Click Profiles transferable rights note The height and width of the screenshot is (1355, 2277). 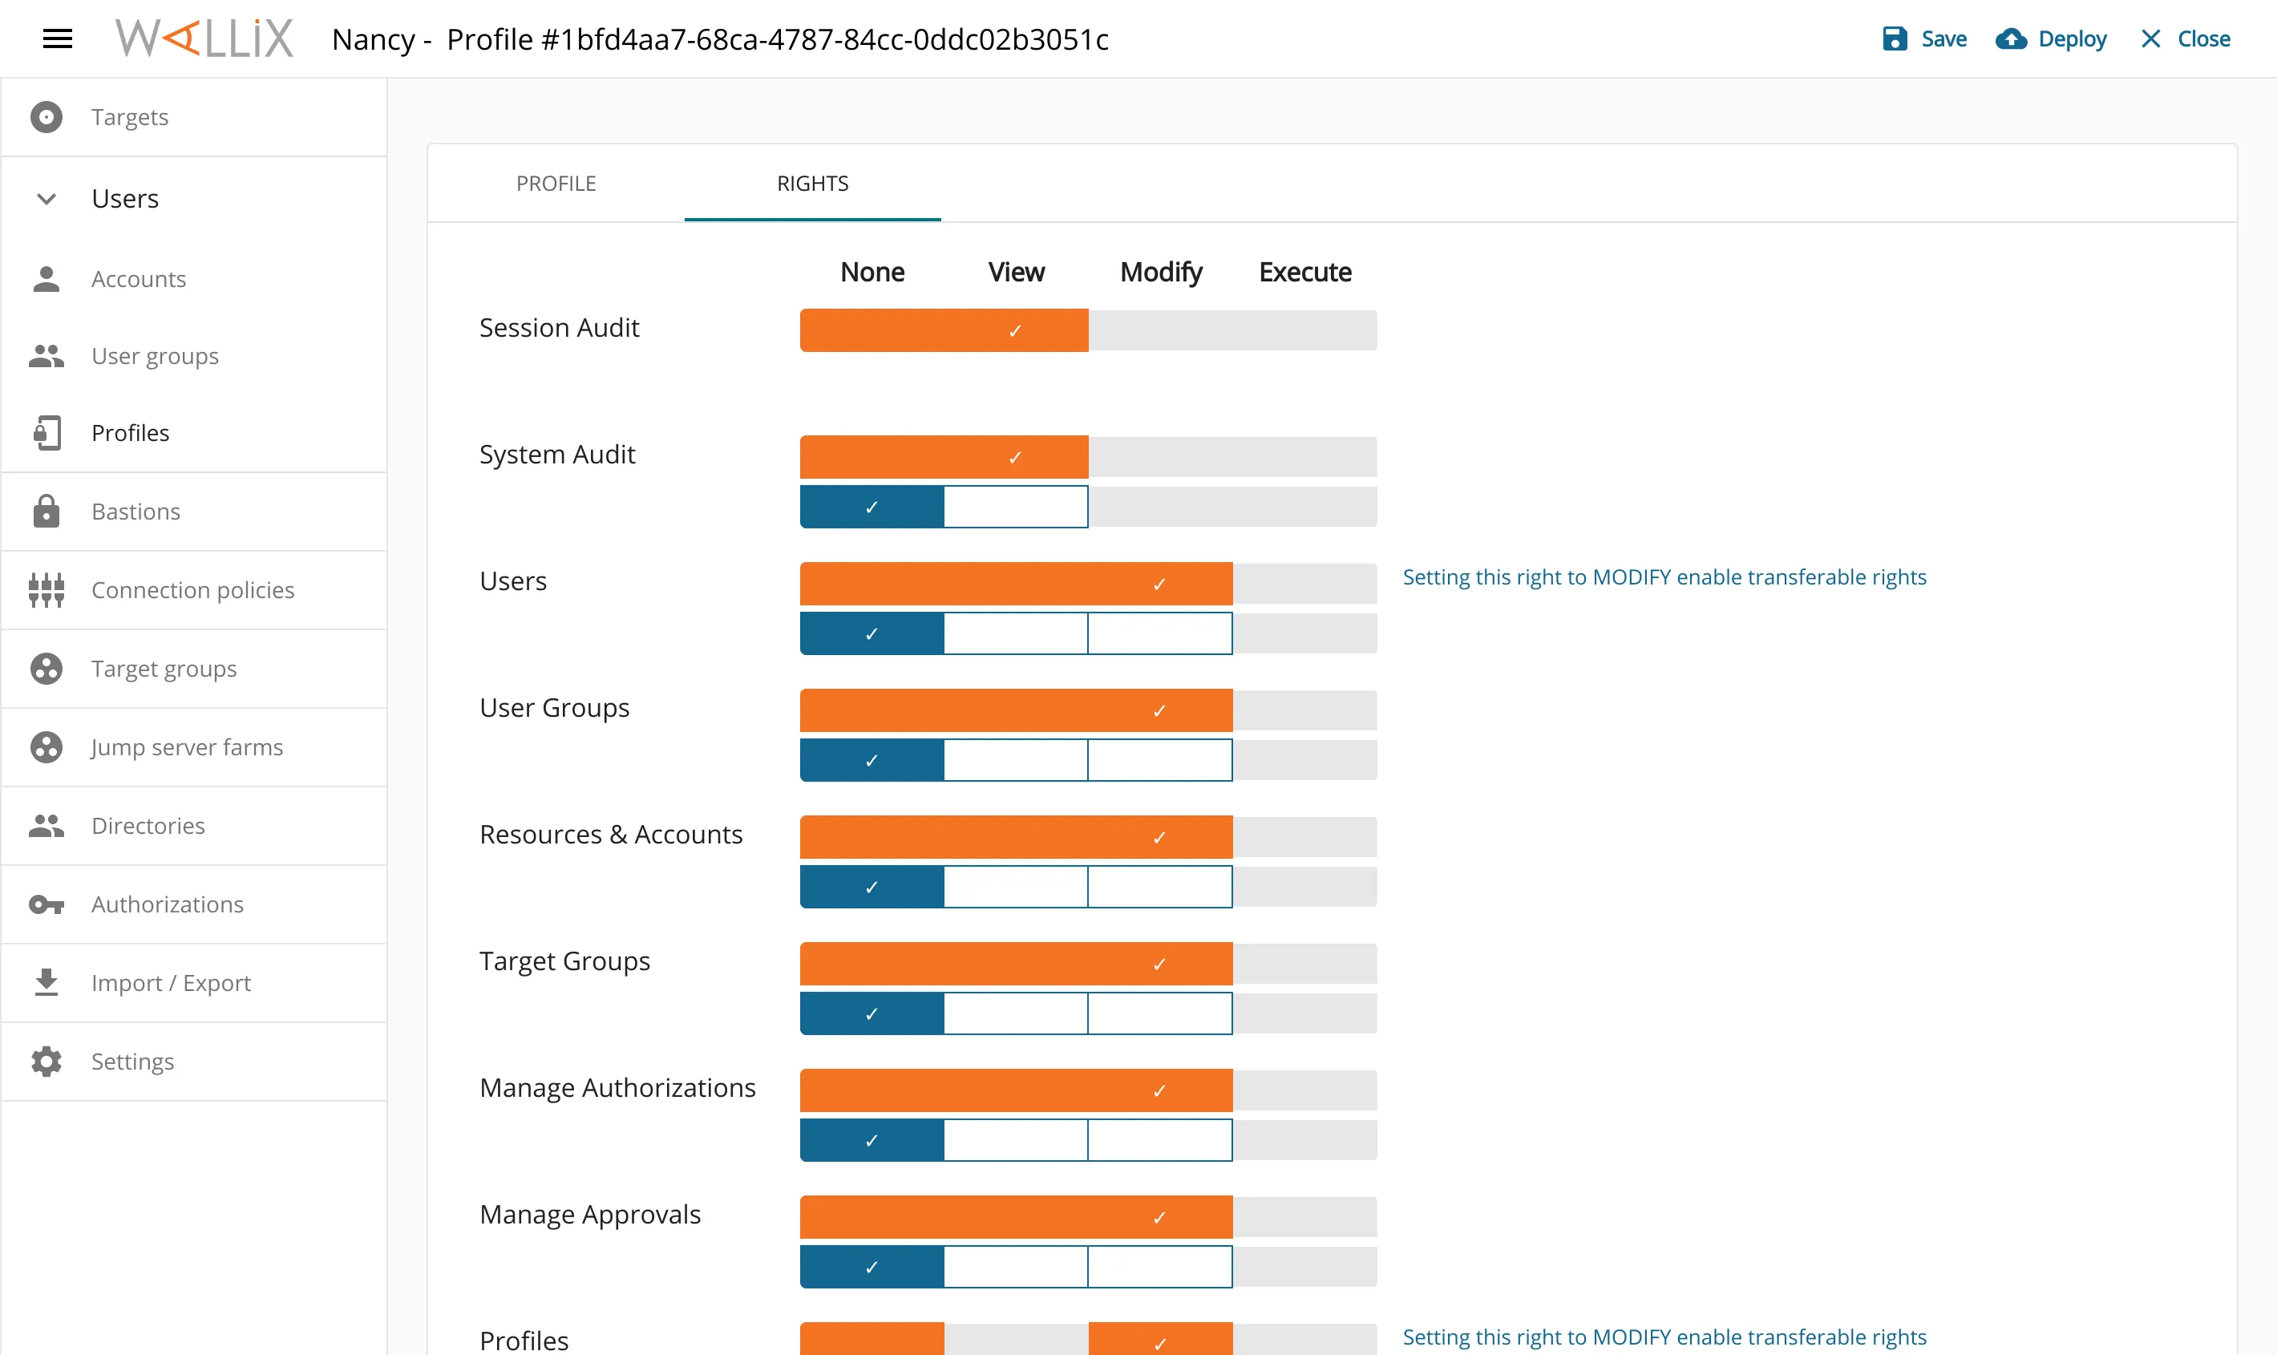coord(1664,1337)
